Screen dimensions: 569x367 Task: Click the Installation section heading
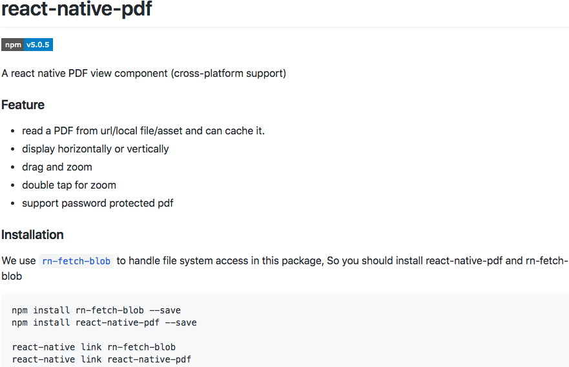33,235
